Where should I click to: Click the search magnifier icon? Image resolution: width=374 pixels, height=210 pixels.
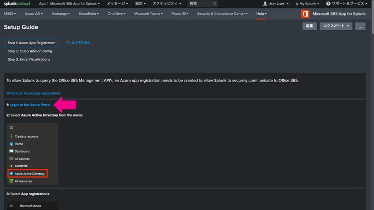coord(214,3)
